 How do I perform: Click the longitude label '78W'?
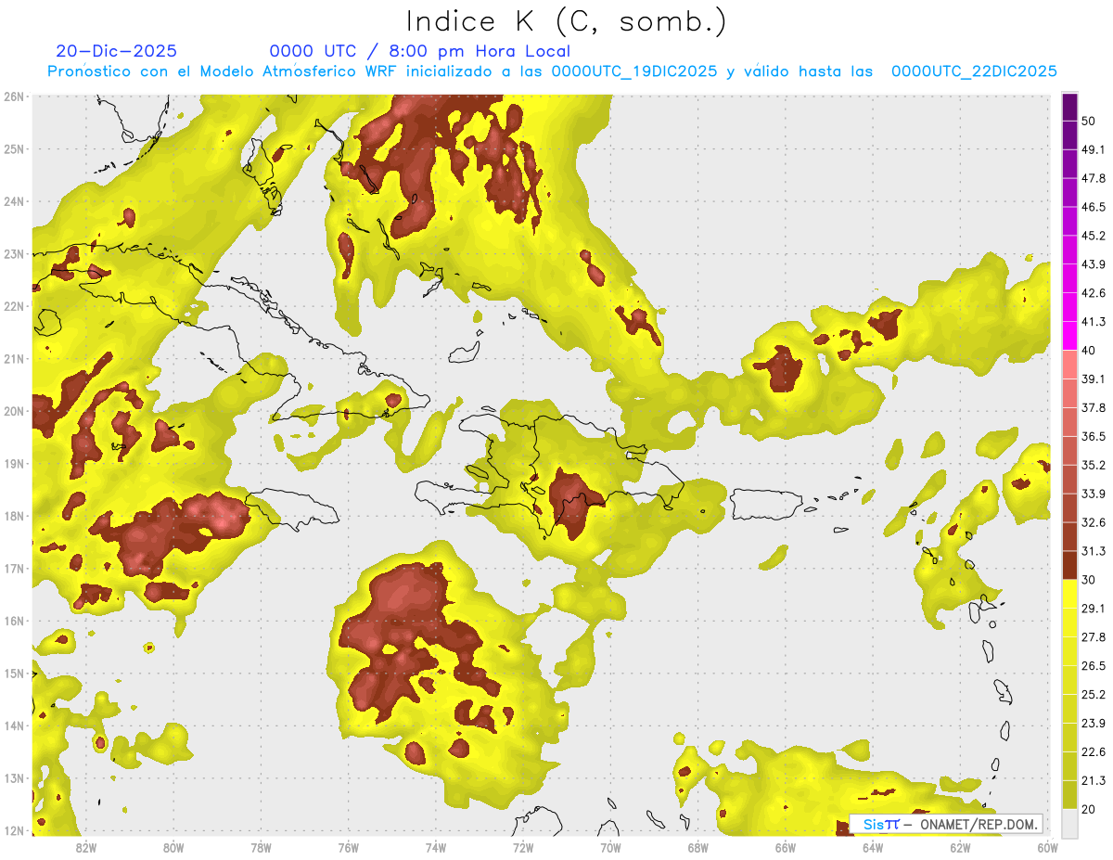click(x=261, y=848)
